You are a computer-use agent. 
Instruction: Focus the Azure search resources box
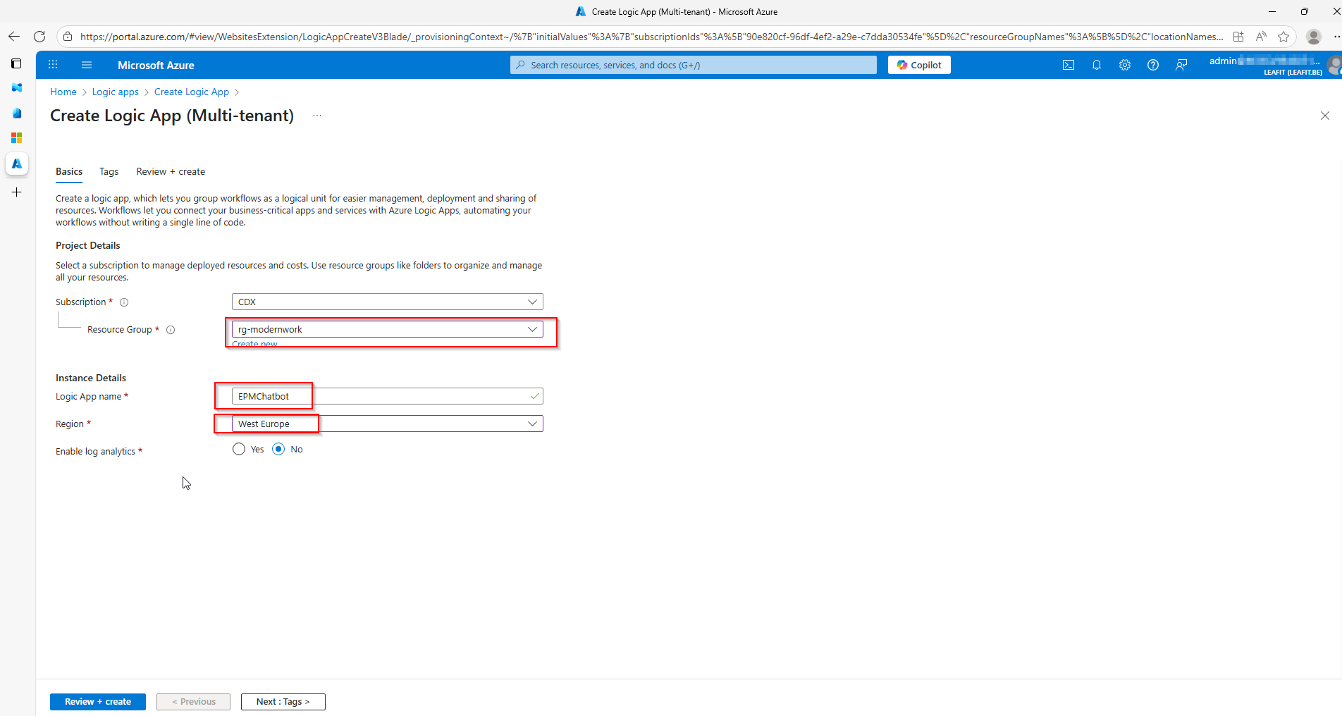click(x=694, y=65)
